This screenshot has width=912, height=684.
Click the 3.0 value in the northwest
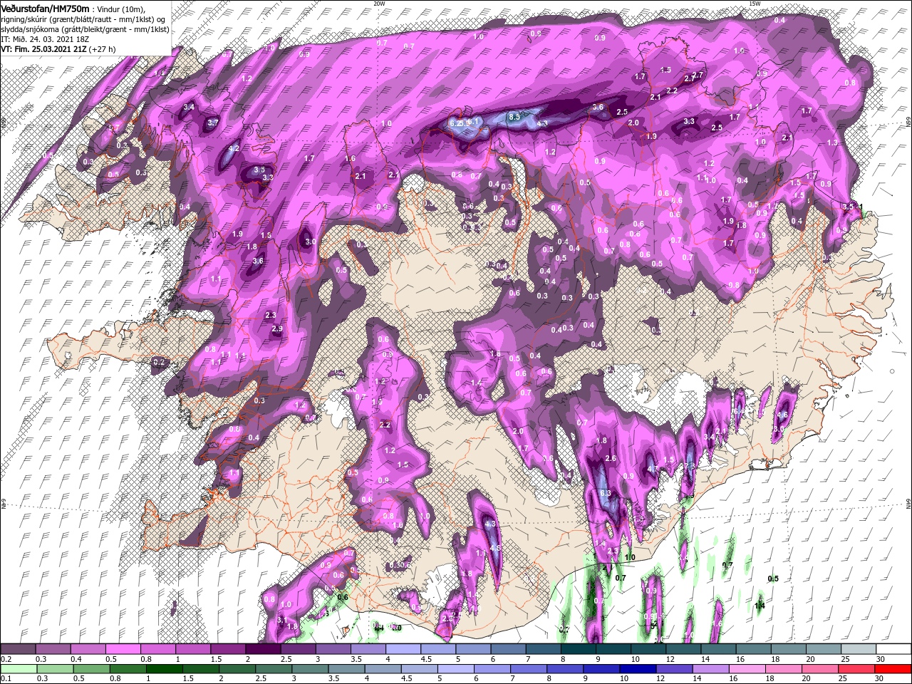[310, 242]
